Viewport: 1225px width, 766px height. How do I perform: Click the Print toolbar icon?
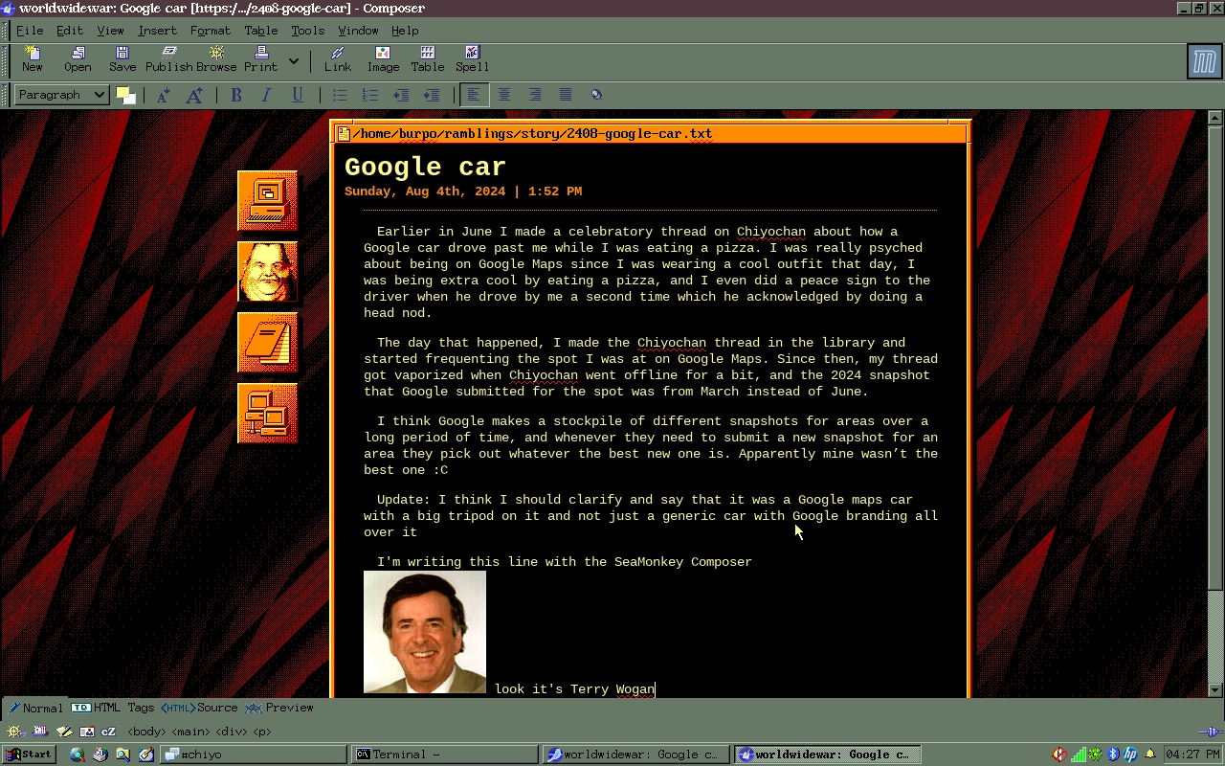tap(260, 58)
